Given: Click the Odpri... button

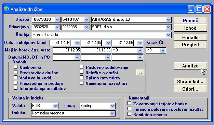Looking at the screenshot, I should point(190,89).
